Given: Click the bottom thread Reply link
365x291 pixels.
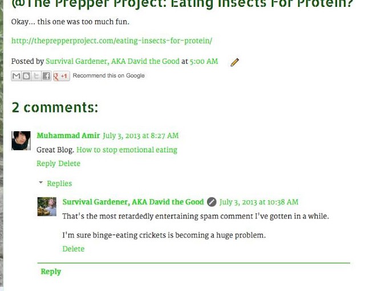Looking at the screenshot, I should [51, 272].
